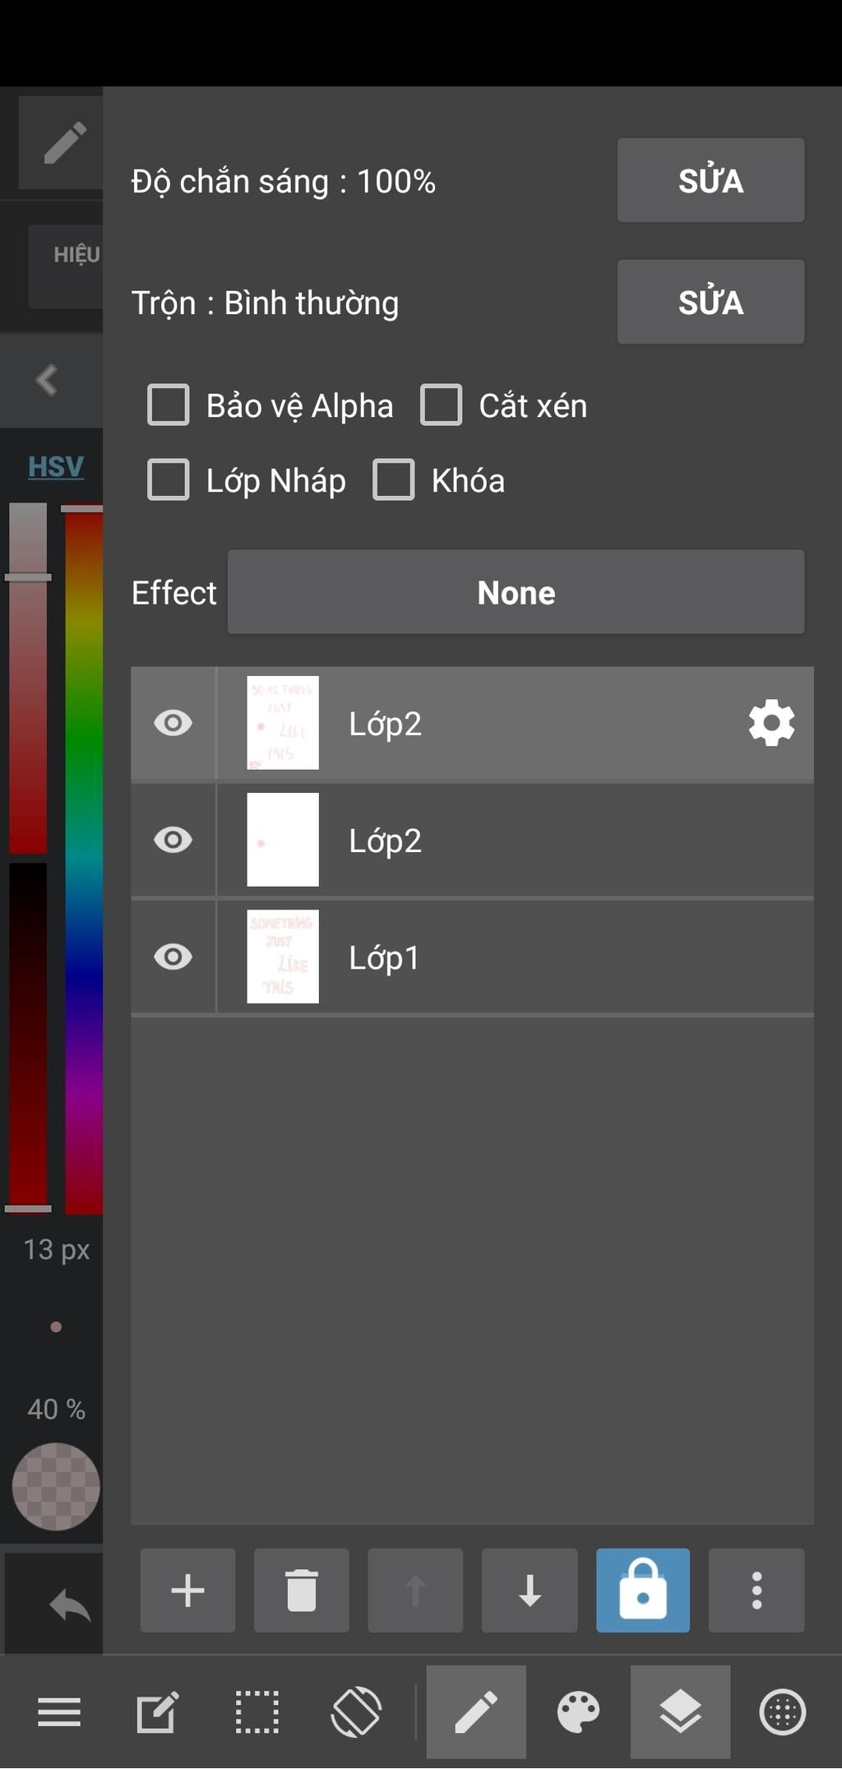
Task: Tap the undo arrow icon
Action: click(69, 1605)
